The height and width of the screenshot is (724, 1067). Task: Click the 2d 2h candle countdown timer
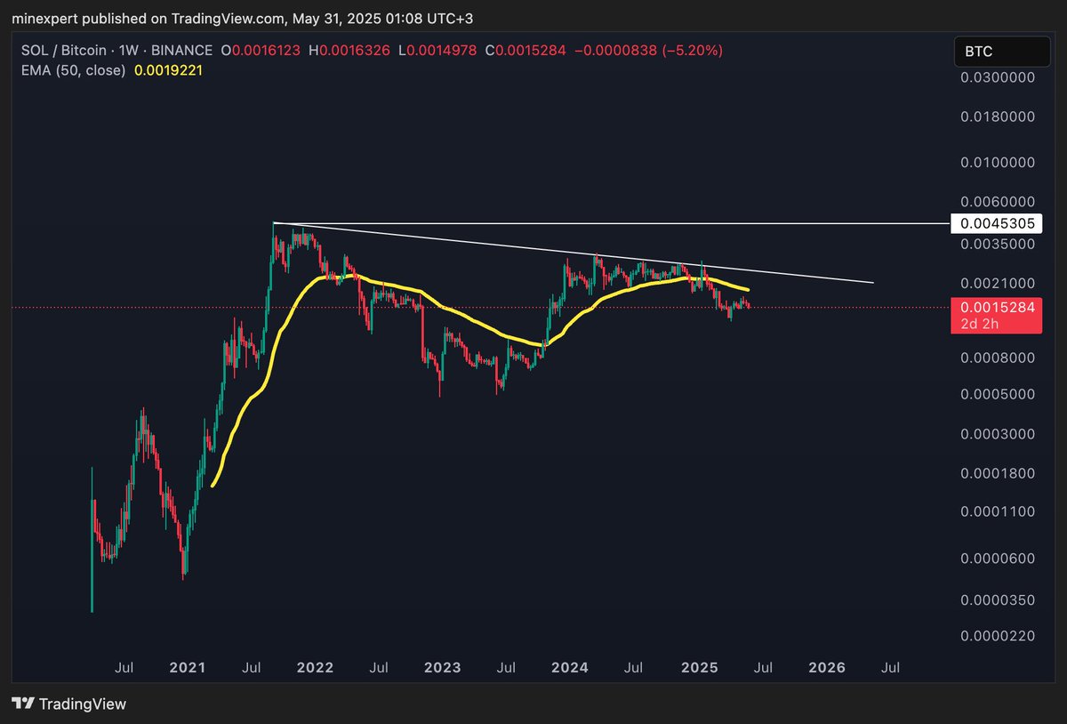point(978,323)
